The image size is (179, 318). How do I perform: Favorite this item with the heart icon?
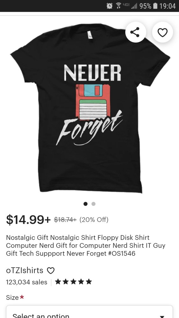[x=162, y=32]
